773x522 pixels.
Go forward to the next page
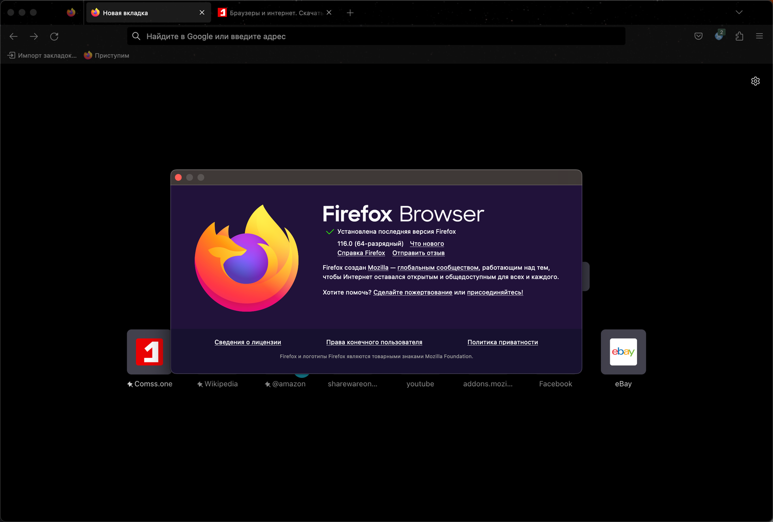(34, 36)
